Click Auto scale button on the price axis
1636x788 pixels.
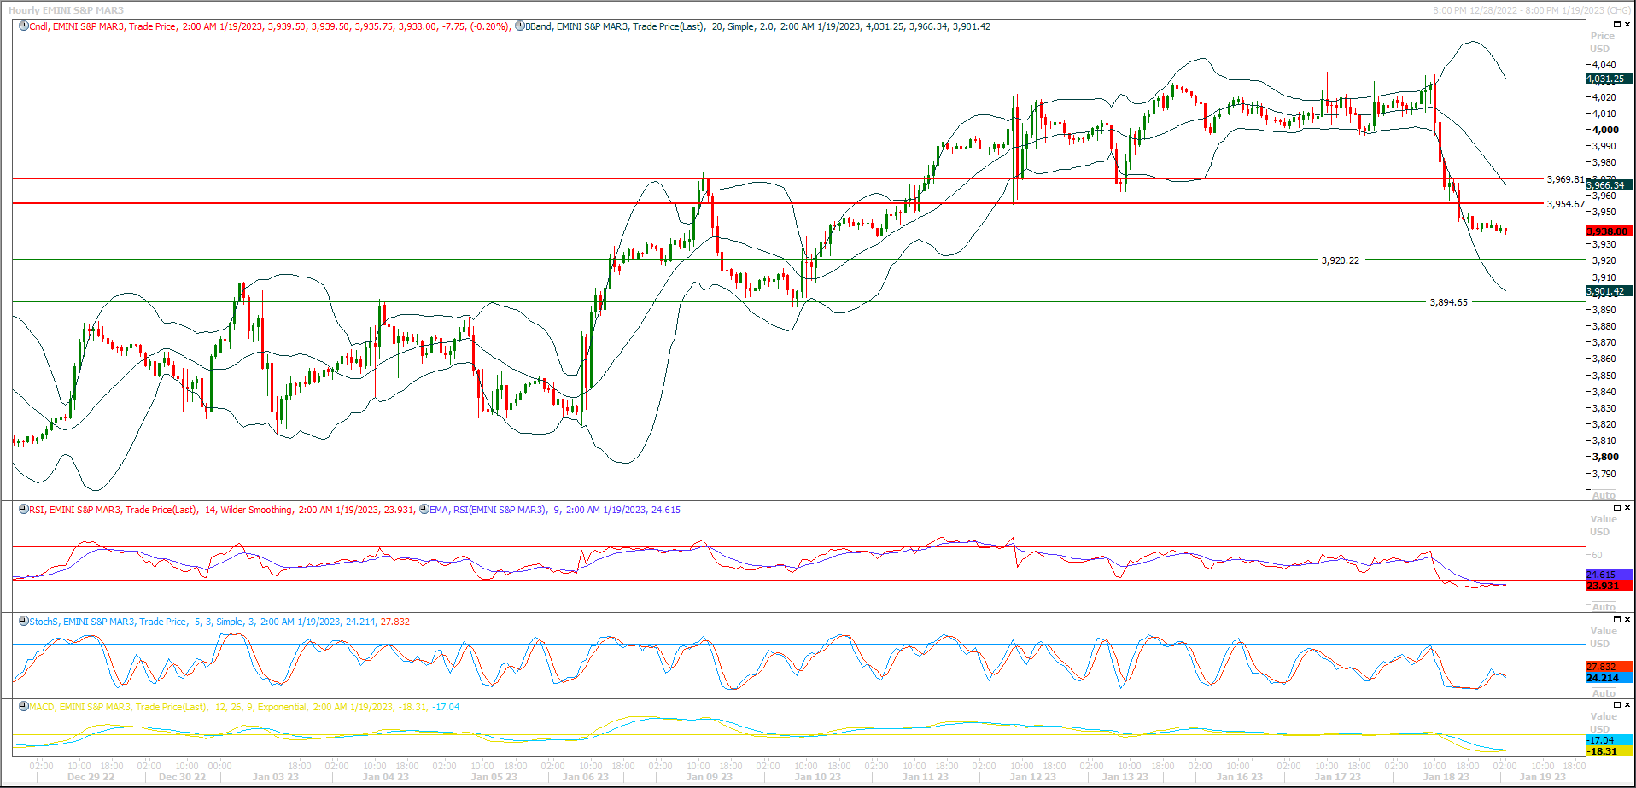tap(1604, 495)
